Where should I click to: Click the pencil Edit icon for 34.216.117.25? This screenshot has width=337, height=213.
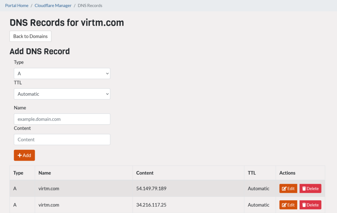(283, 205)
